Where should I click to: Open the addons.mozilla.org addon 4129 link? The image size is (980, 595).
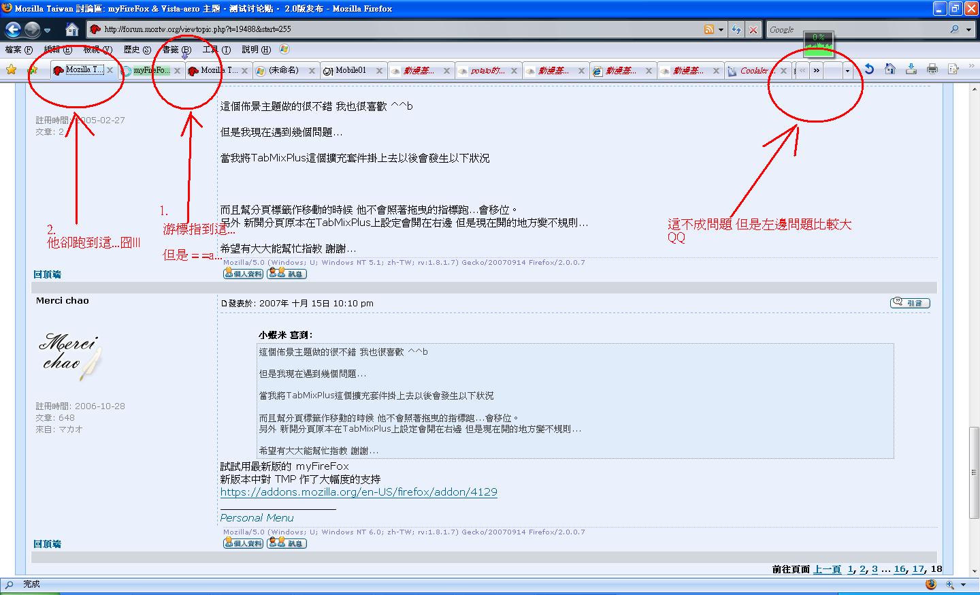pyautogui.click(x=359, y=492)
